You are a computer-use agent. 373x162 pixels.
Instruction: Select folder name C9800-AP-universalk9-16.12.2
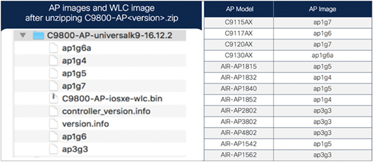click(110, 36)
